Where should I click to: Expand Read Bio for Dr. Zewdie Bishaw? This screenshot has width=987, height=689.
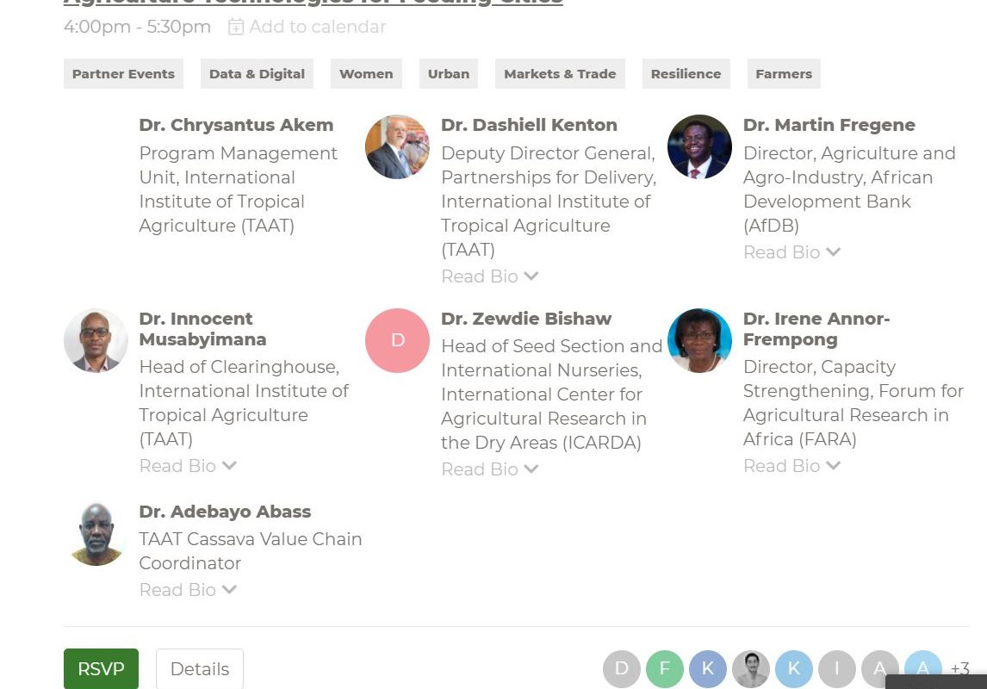[x=489, y=469]
